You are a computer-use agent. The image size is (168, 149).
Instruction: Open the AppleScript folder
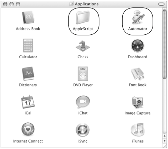tap(83, 17)
